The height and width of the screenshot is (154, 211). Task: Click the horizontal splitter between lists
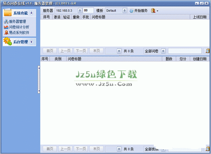[x=124, y=56]
